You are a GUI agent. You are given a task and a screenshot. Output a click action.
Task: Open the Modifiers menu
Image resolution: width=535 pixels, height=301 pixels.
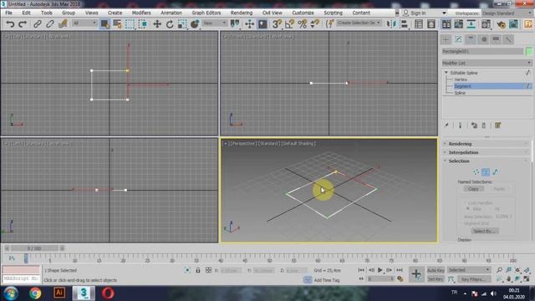pyautogui.click(x=141, y=13)
